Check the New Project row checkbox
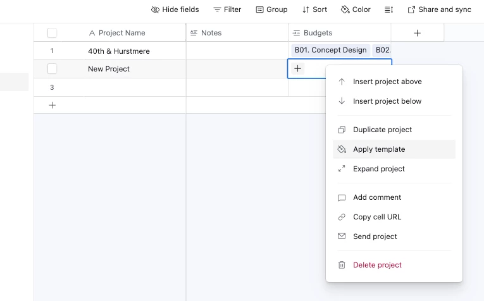 click(52, 68)
